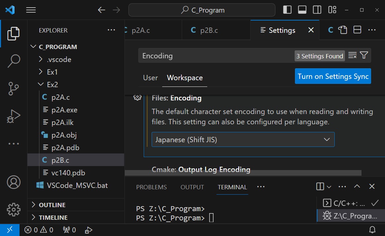The image size is (385, 236).
Task: Split the editor with split icon
Action: pyautogui.click(x=357, y=30)
